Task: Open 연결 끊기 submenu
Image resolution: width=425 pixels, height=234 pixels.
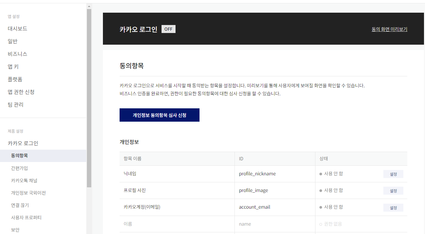Action: pyautogui.click(x=20, y=205)
